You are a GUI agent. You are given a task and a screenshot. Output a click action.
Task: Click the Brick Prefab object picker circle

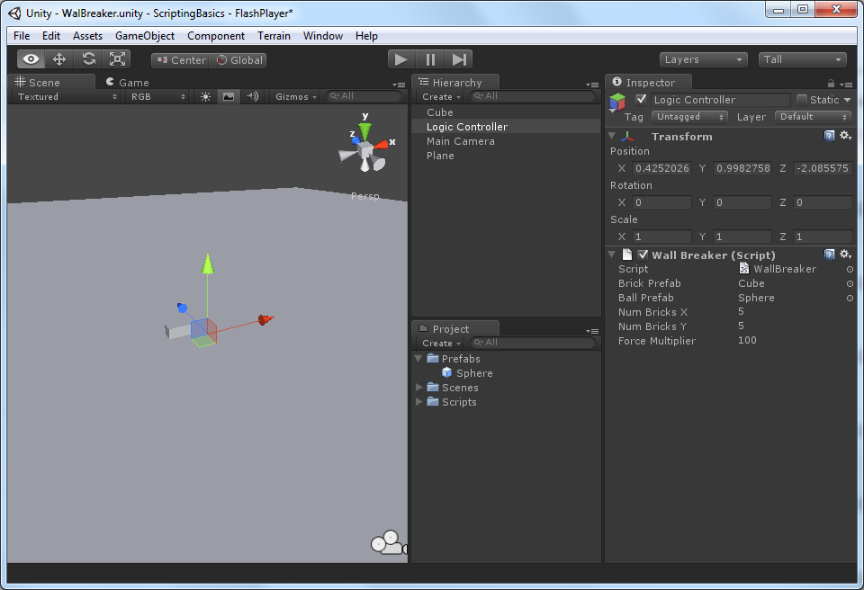pyautogui.click(x=850, y=283)
